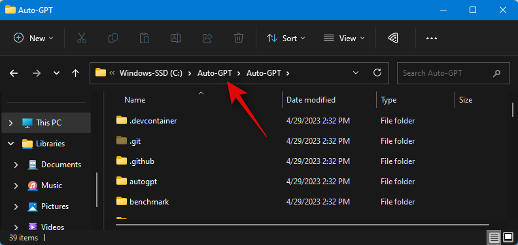This screenshot has height=245, width=518.
Task: Switch to details view in status bar
Action: click(494, 237)
